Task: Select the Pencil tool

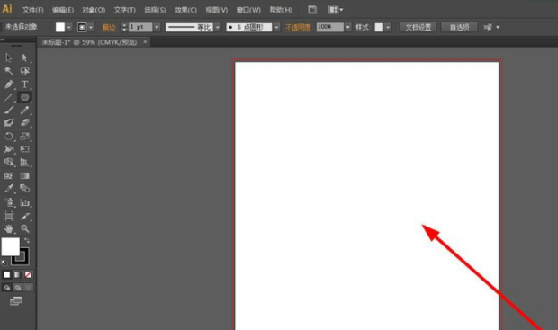Action: pos(24,111)
